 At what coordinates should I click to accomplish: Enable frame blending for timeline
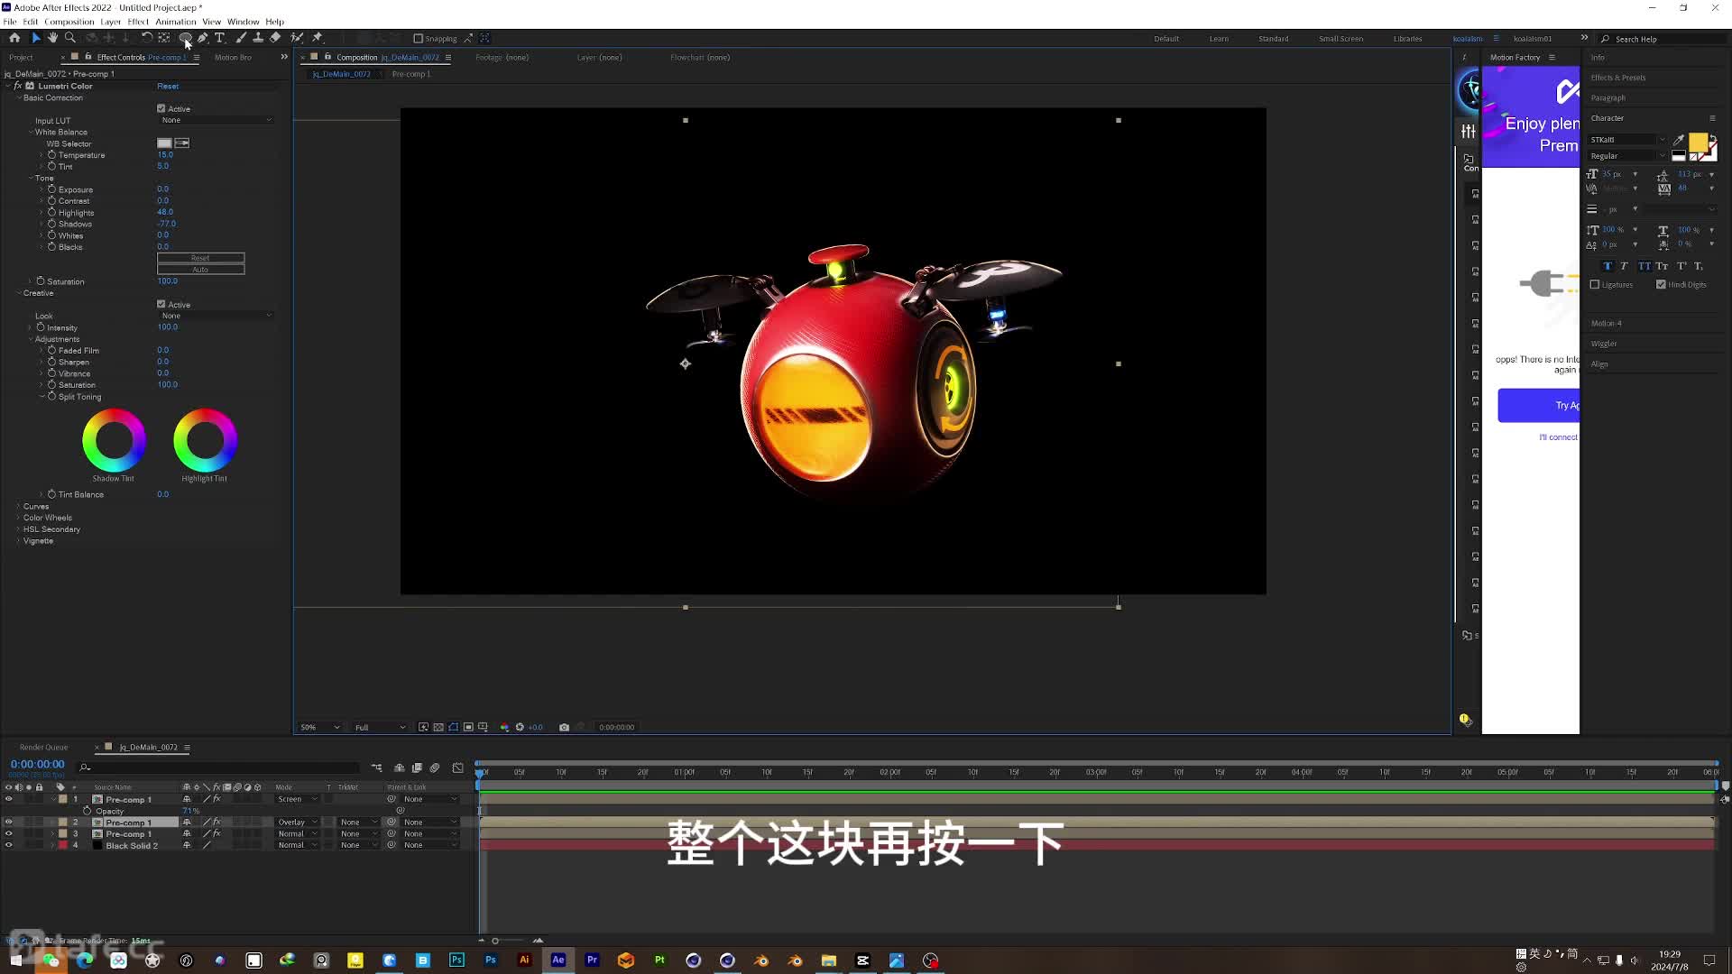click(x=417, y=767)
